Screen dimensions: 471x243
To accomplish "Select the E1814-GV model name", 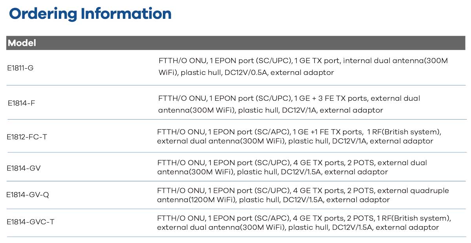I will (24, 168).
